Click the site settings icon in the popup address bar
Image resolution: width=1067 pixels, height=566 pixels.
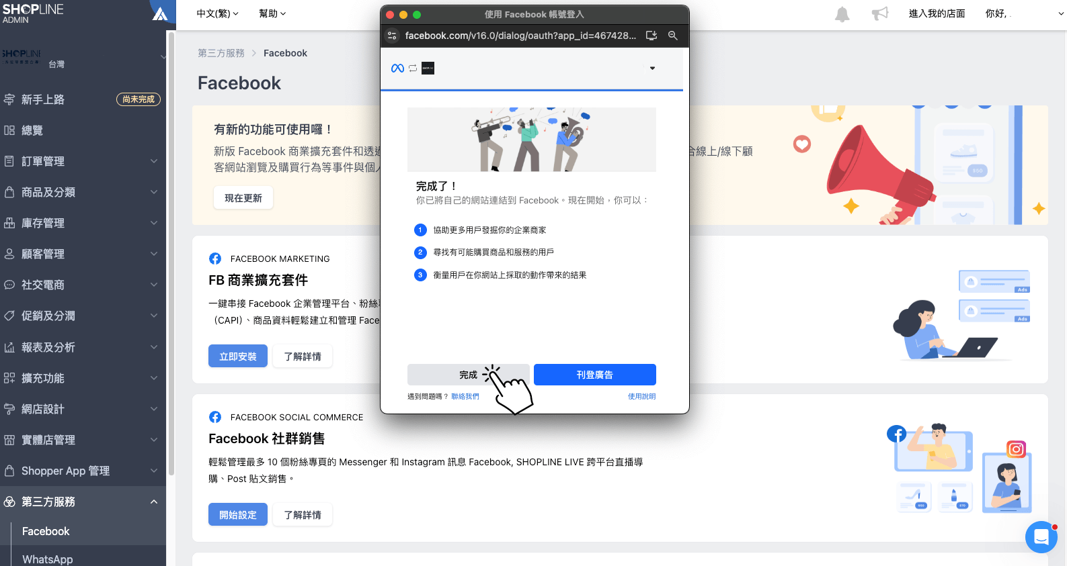click(x=392, y=36)
